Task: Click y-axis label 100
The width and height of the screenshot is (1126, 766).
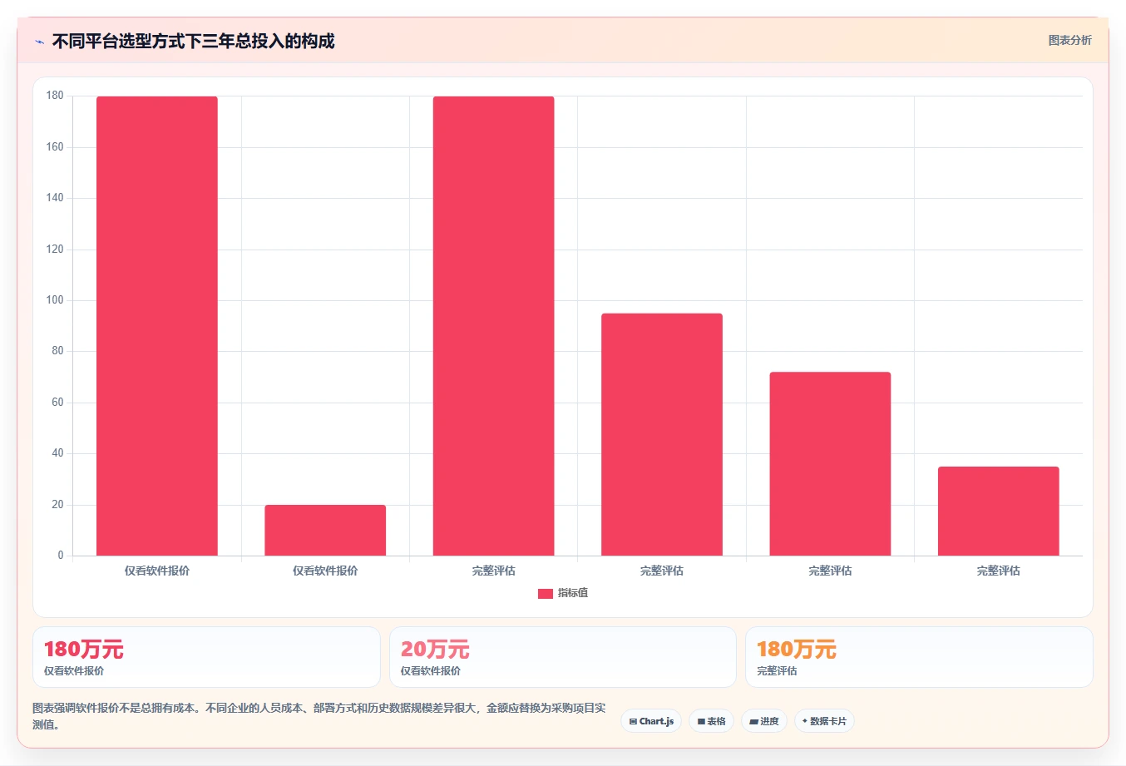Action: pos(55,300)
